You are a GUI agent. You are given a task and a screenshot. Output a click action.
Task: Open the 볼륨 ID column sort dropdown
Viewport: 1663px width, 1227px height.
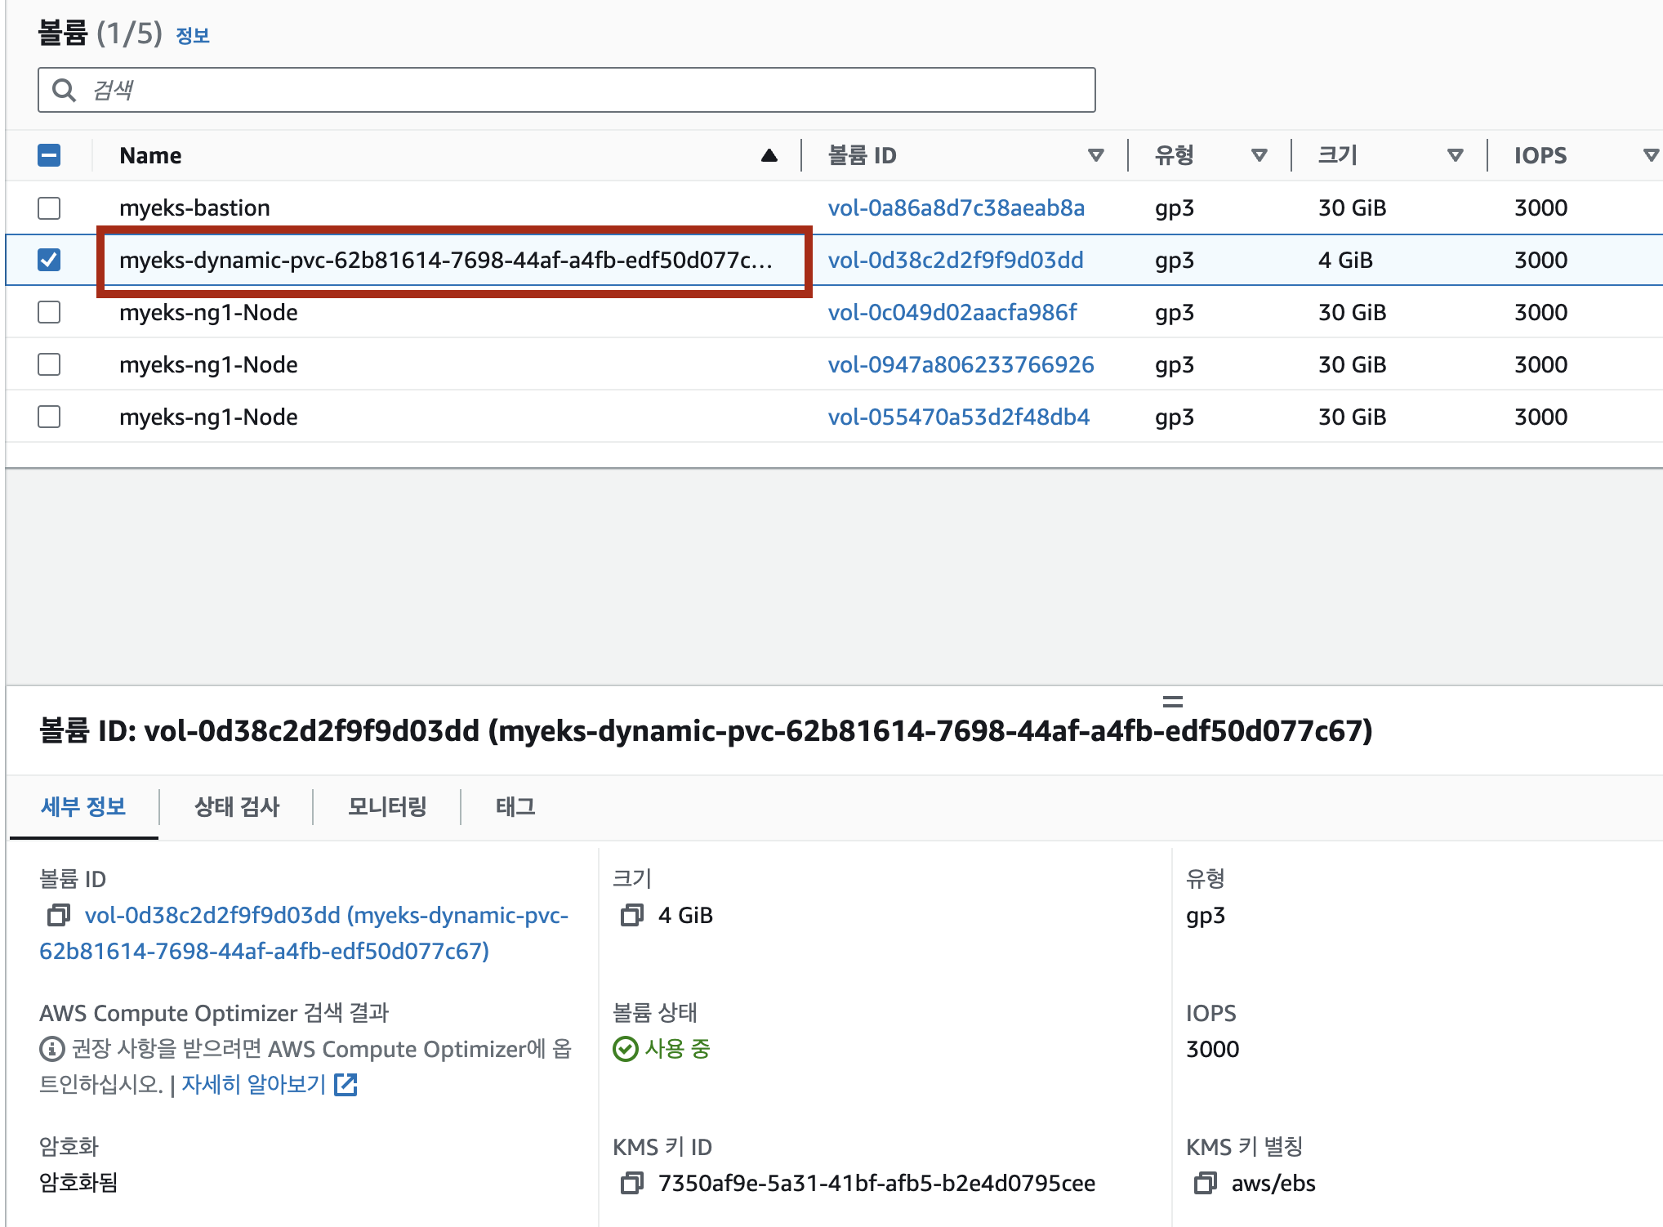(x=1095, y=155)
